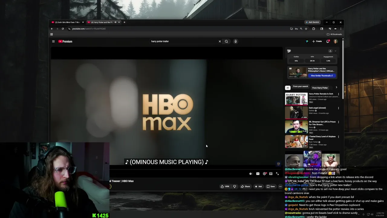
Task: Click the Ryan Trahan channel name
Action: click(313, 142)
